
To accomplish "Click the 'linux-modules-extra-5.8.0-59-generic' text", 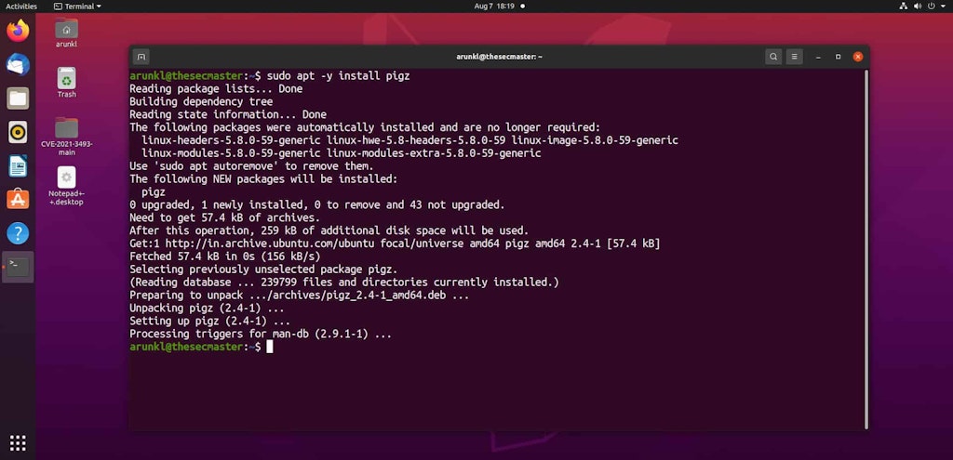I will point(434,153).
